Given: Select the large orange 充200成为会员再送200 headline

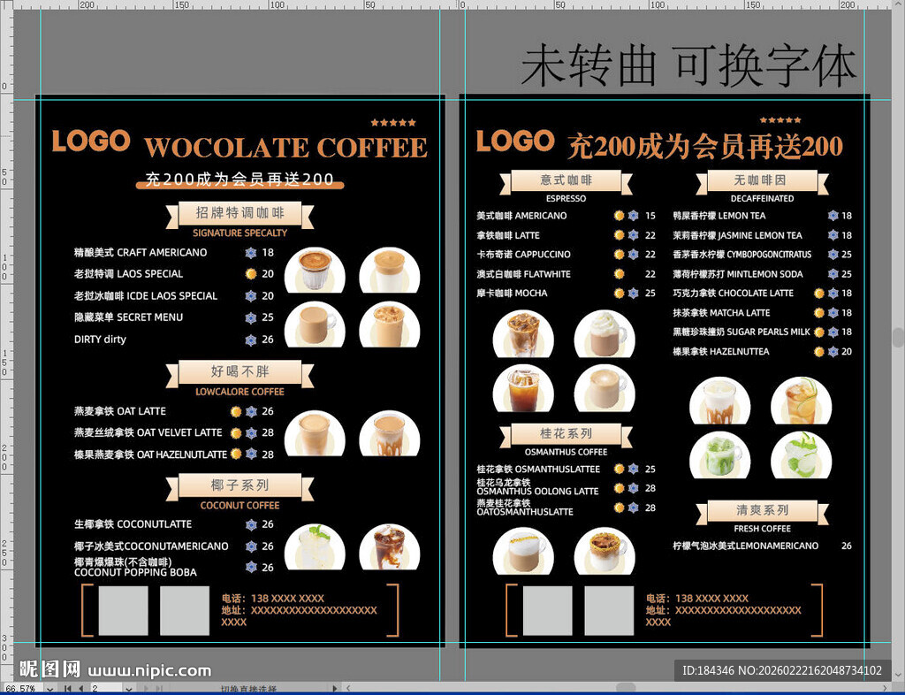Looking at the screenshot, I should tap(705, 146).
